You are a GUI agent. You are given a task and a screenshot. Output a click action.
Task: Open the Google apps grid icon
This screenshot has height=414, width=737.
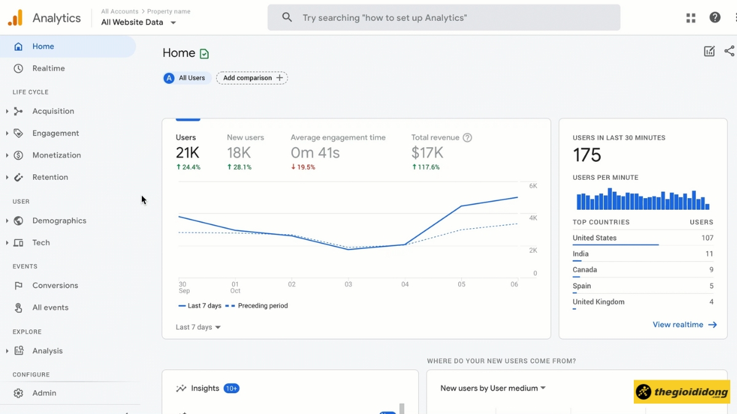click(690, 17)
